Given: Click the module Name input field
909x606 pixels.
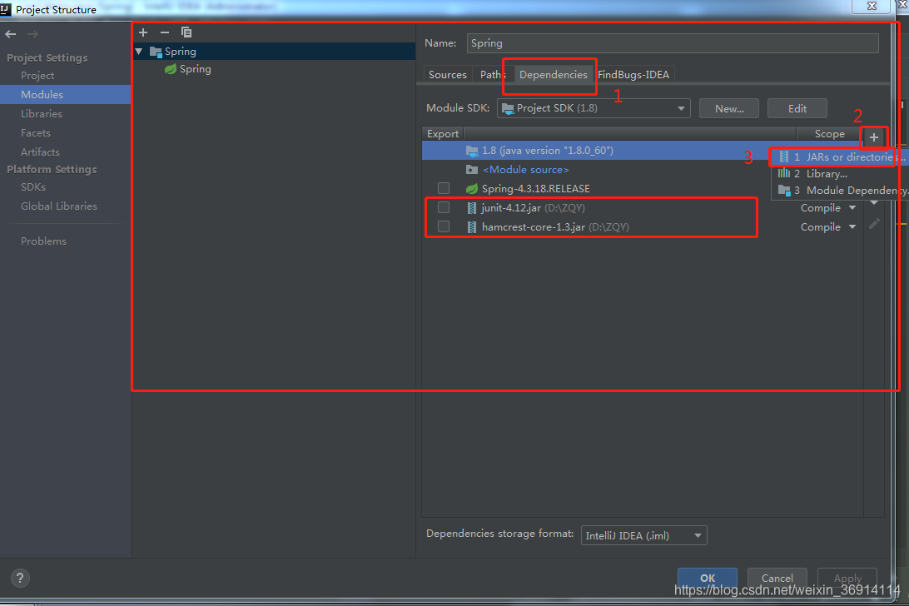Looking at the screenshot, I should [673, 43].
